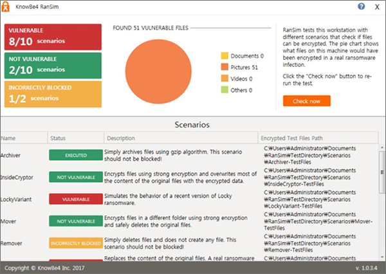
Task: Click the LockyVariant Locky ransomware description
Action: [168, 199]
